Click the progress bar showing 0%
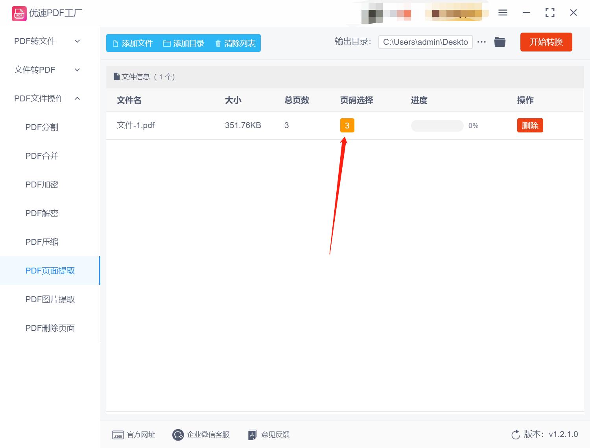The height and width of the screenshot is (448, 590). pos(437,125)
